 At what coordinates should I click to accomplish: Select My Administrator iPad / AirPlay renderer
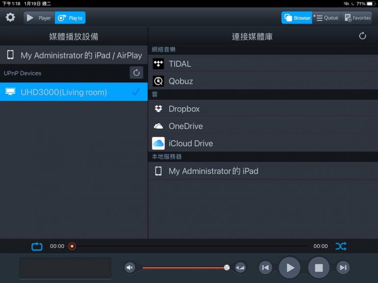(74, 55)
